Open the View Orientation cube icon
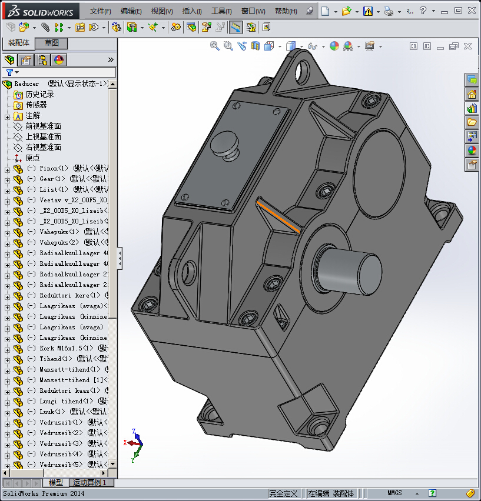 [x=269, y=46]
